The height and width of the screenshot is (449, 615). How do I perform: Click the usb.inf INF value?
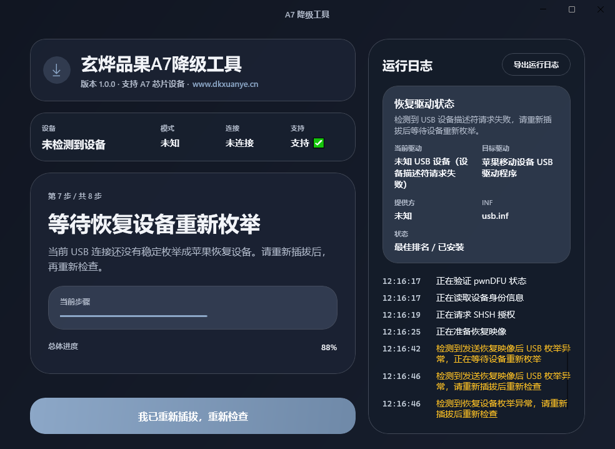click(x=494, y=216)
